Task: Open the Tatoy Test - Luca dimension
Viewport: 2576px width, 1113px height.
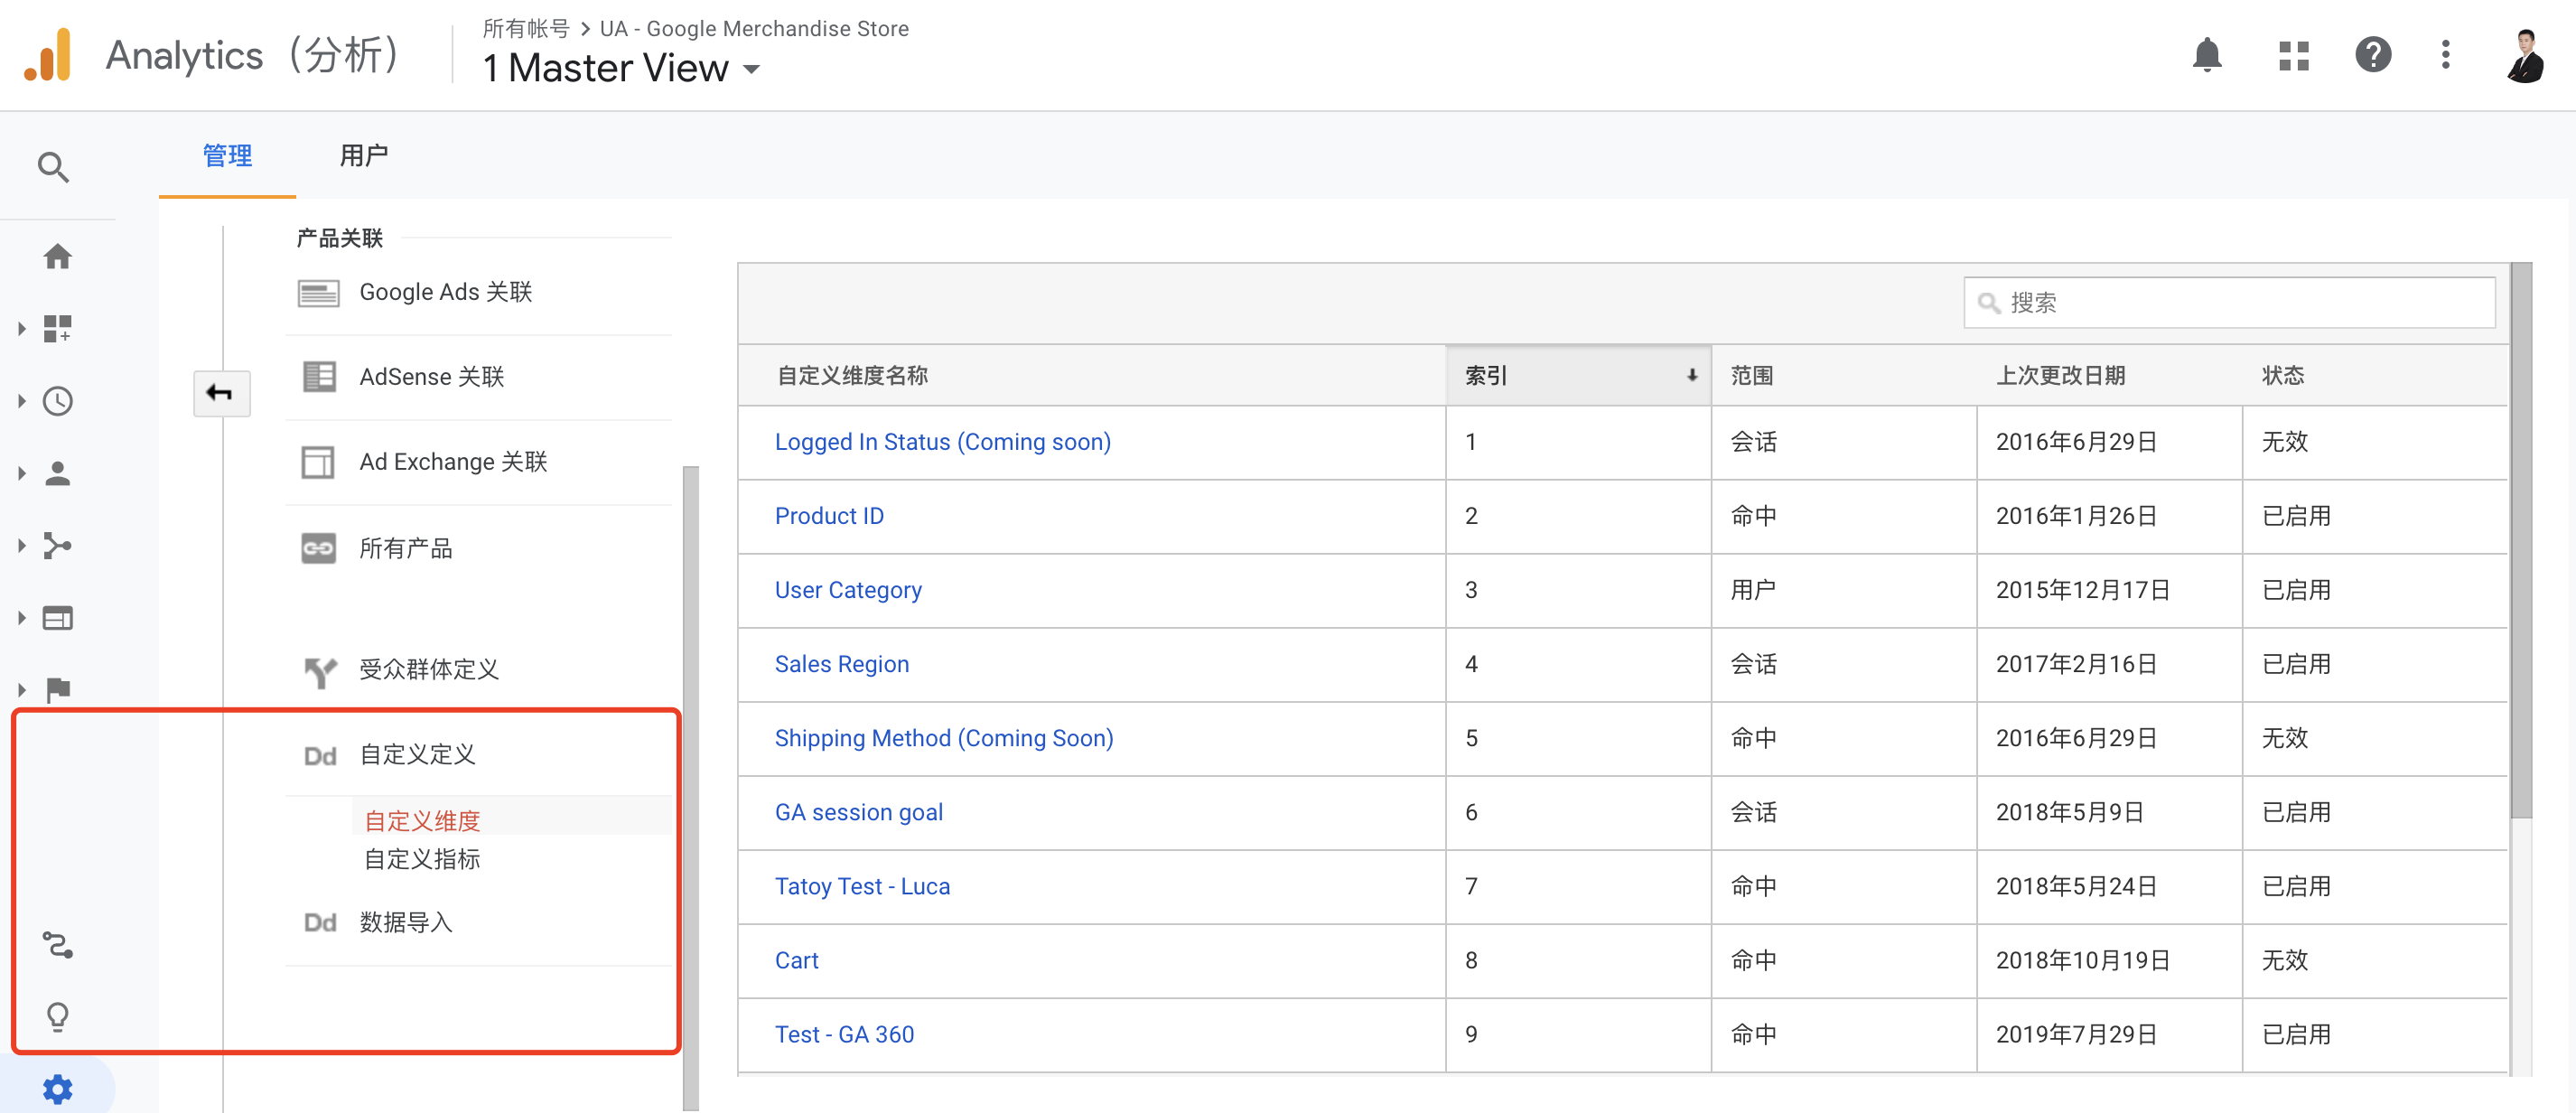Action: pyautogui.click(x=862, y=886)
